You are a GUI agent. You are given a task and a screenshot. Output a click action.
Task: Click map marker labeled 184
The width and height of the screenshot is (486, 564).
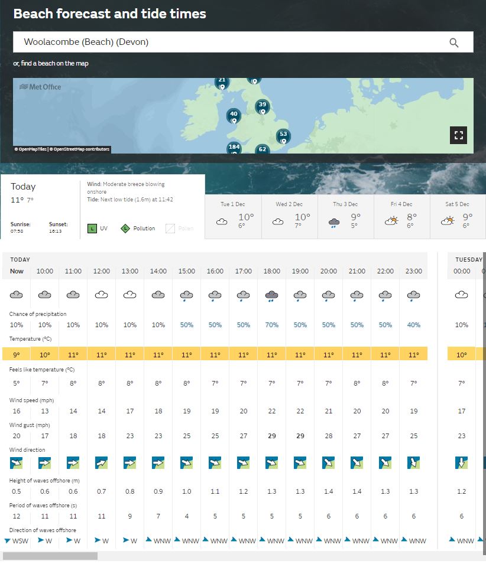tap(234, 148)
